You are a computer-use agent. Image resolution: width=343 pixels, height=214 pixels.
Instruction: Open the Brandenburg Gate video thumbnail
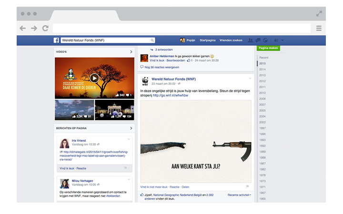point(114,110)
